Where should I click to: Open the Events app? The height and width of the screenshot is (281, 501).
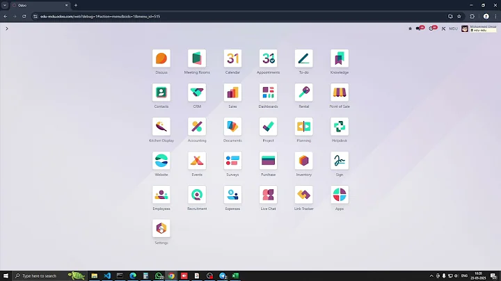click(x=197, y=161)
